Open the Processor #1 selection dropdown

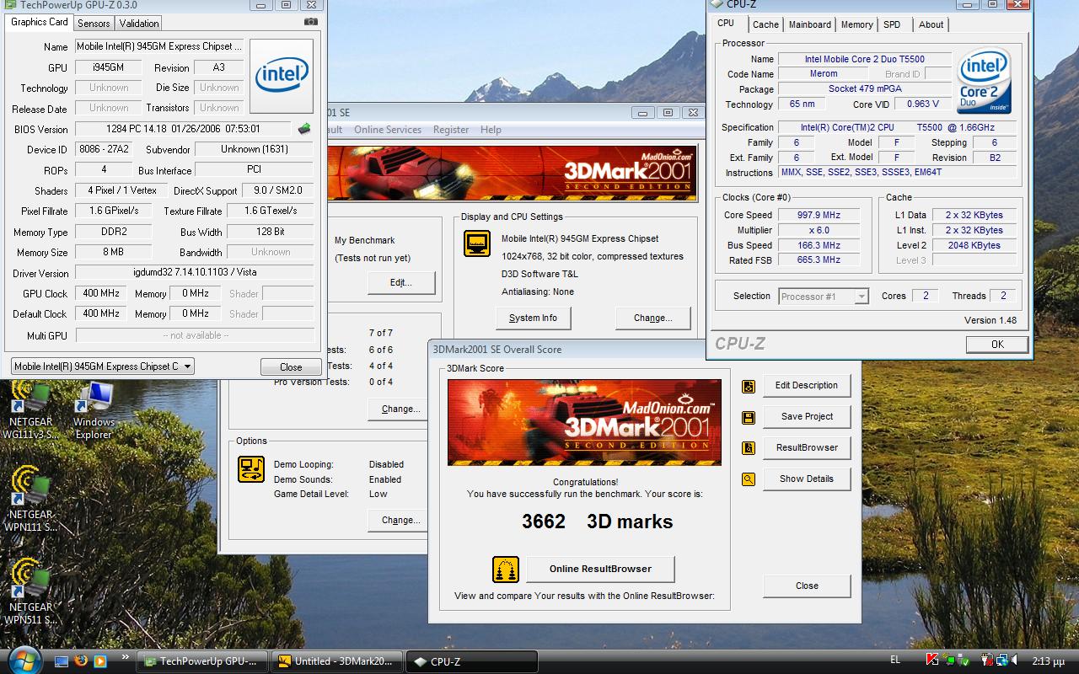coord(824,297)
